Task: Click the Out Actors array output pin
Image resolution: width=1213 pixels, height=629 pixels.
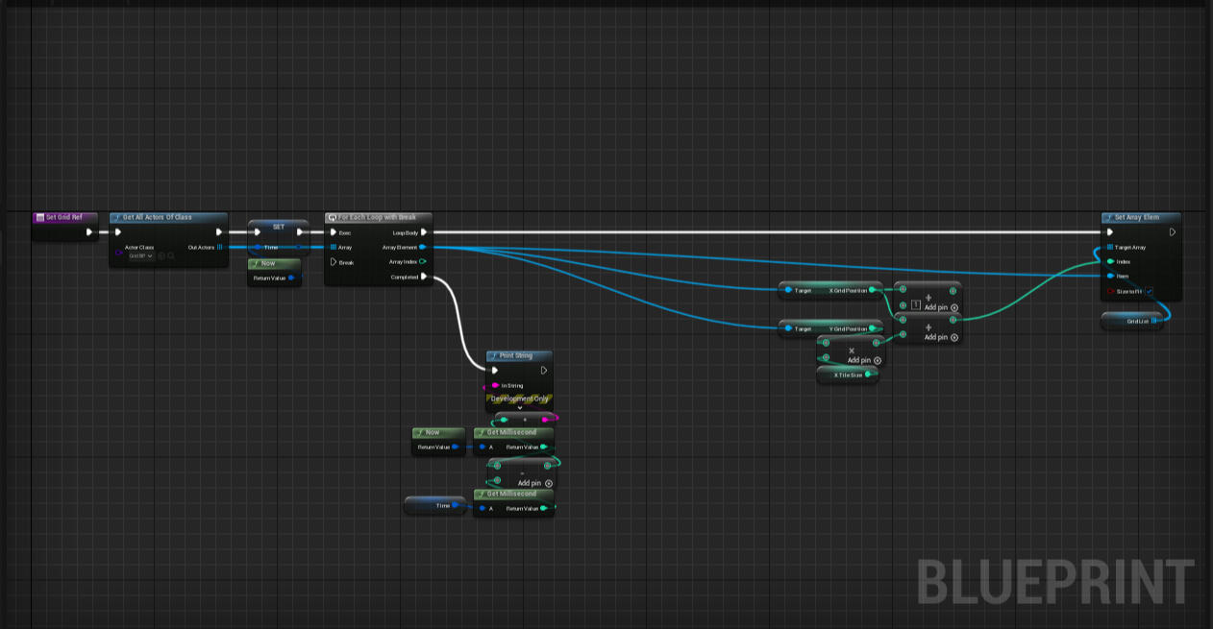Action: tap(220, 247)
